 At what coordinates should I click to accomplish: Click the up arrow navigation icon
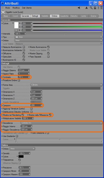click(87, 8)
